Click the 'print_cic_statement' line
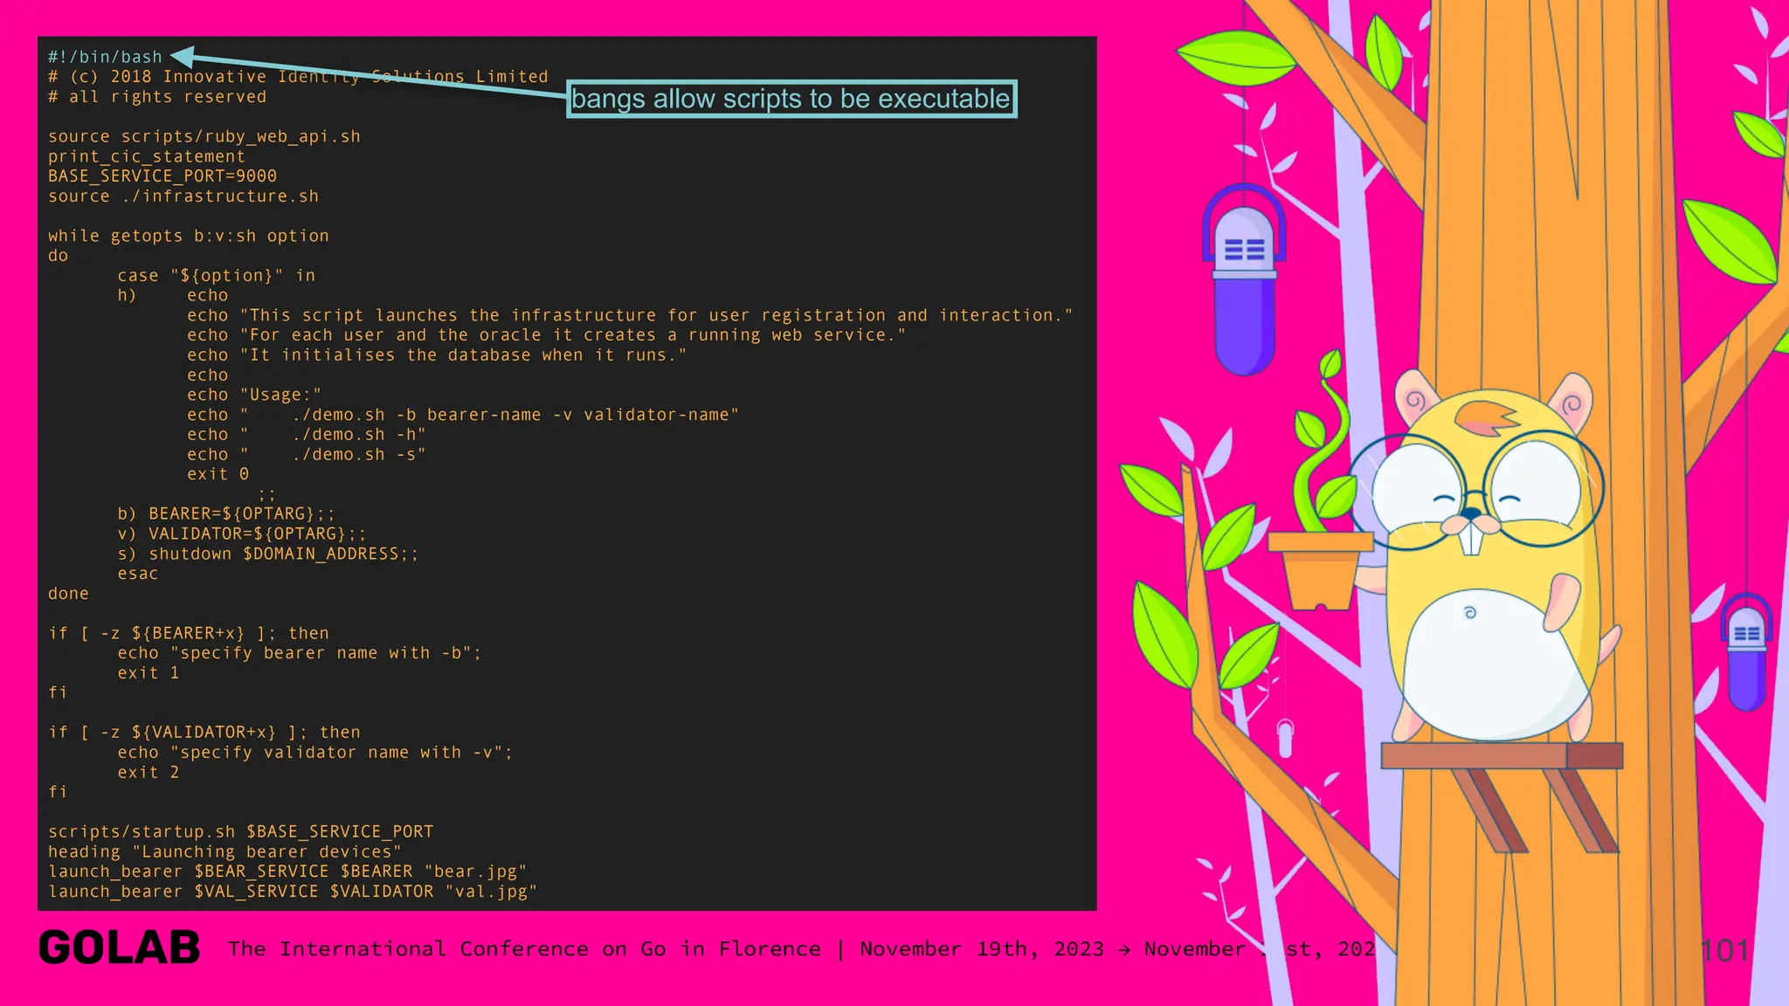The width and height of the screenshot is (1789, 1006). click(x=147, y=157)
